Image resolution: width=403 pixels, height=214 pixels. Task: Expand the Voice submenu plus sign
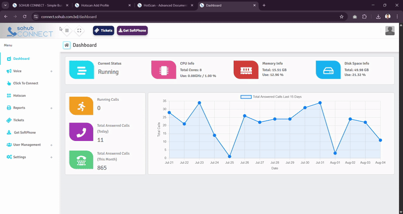51,71
